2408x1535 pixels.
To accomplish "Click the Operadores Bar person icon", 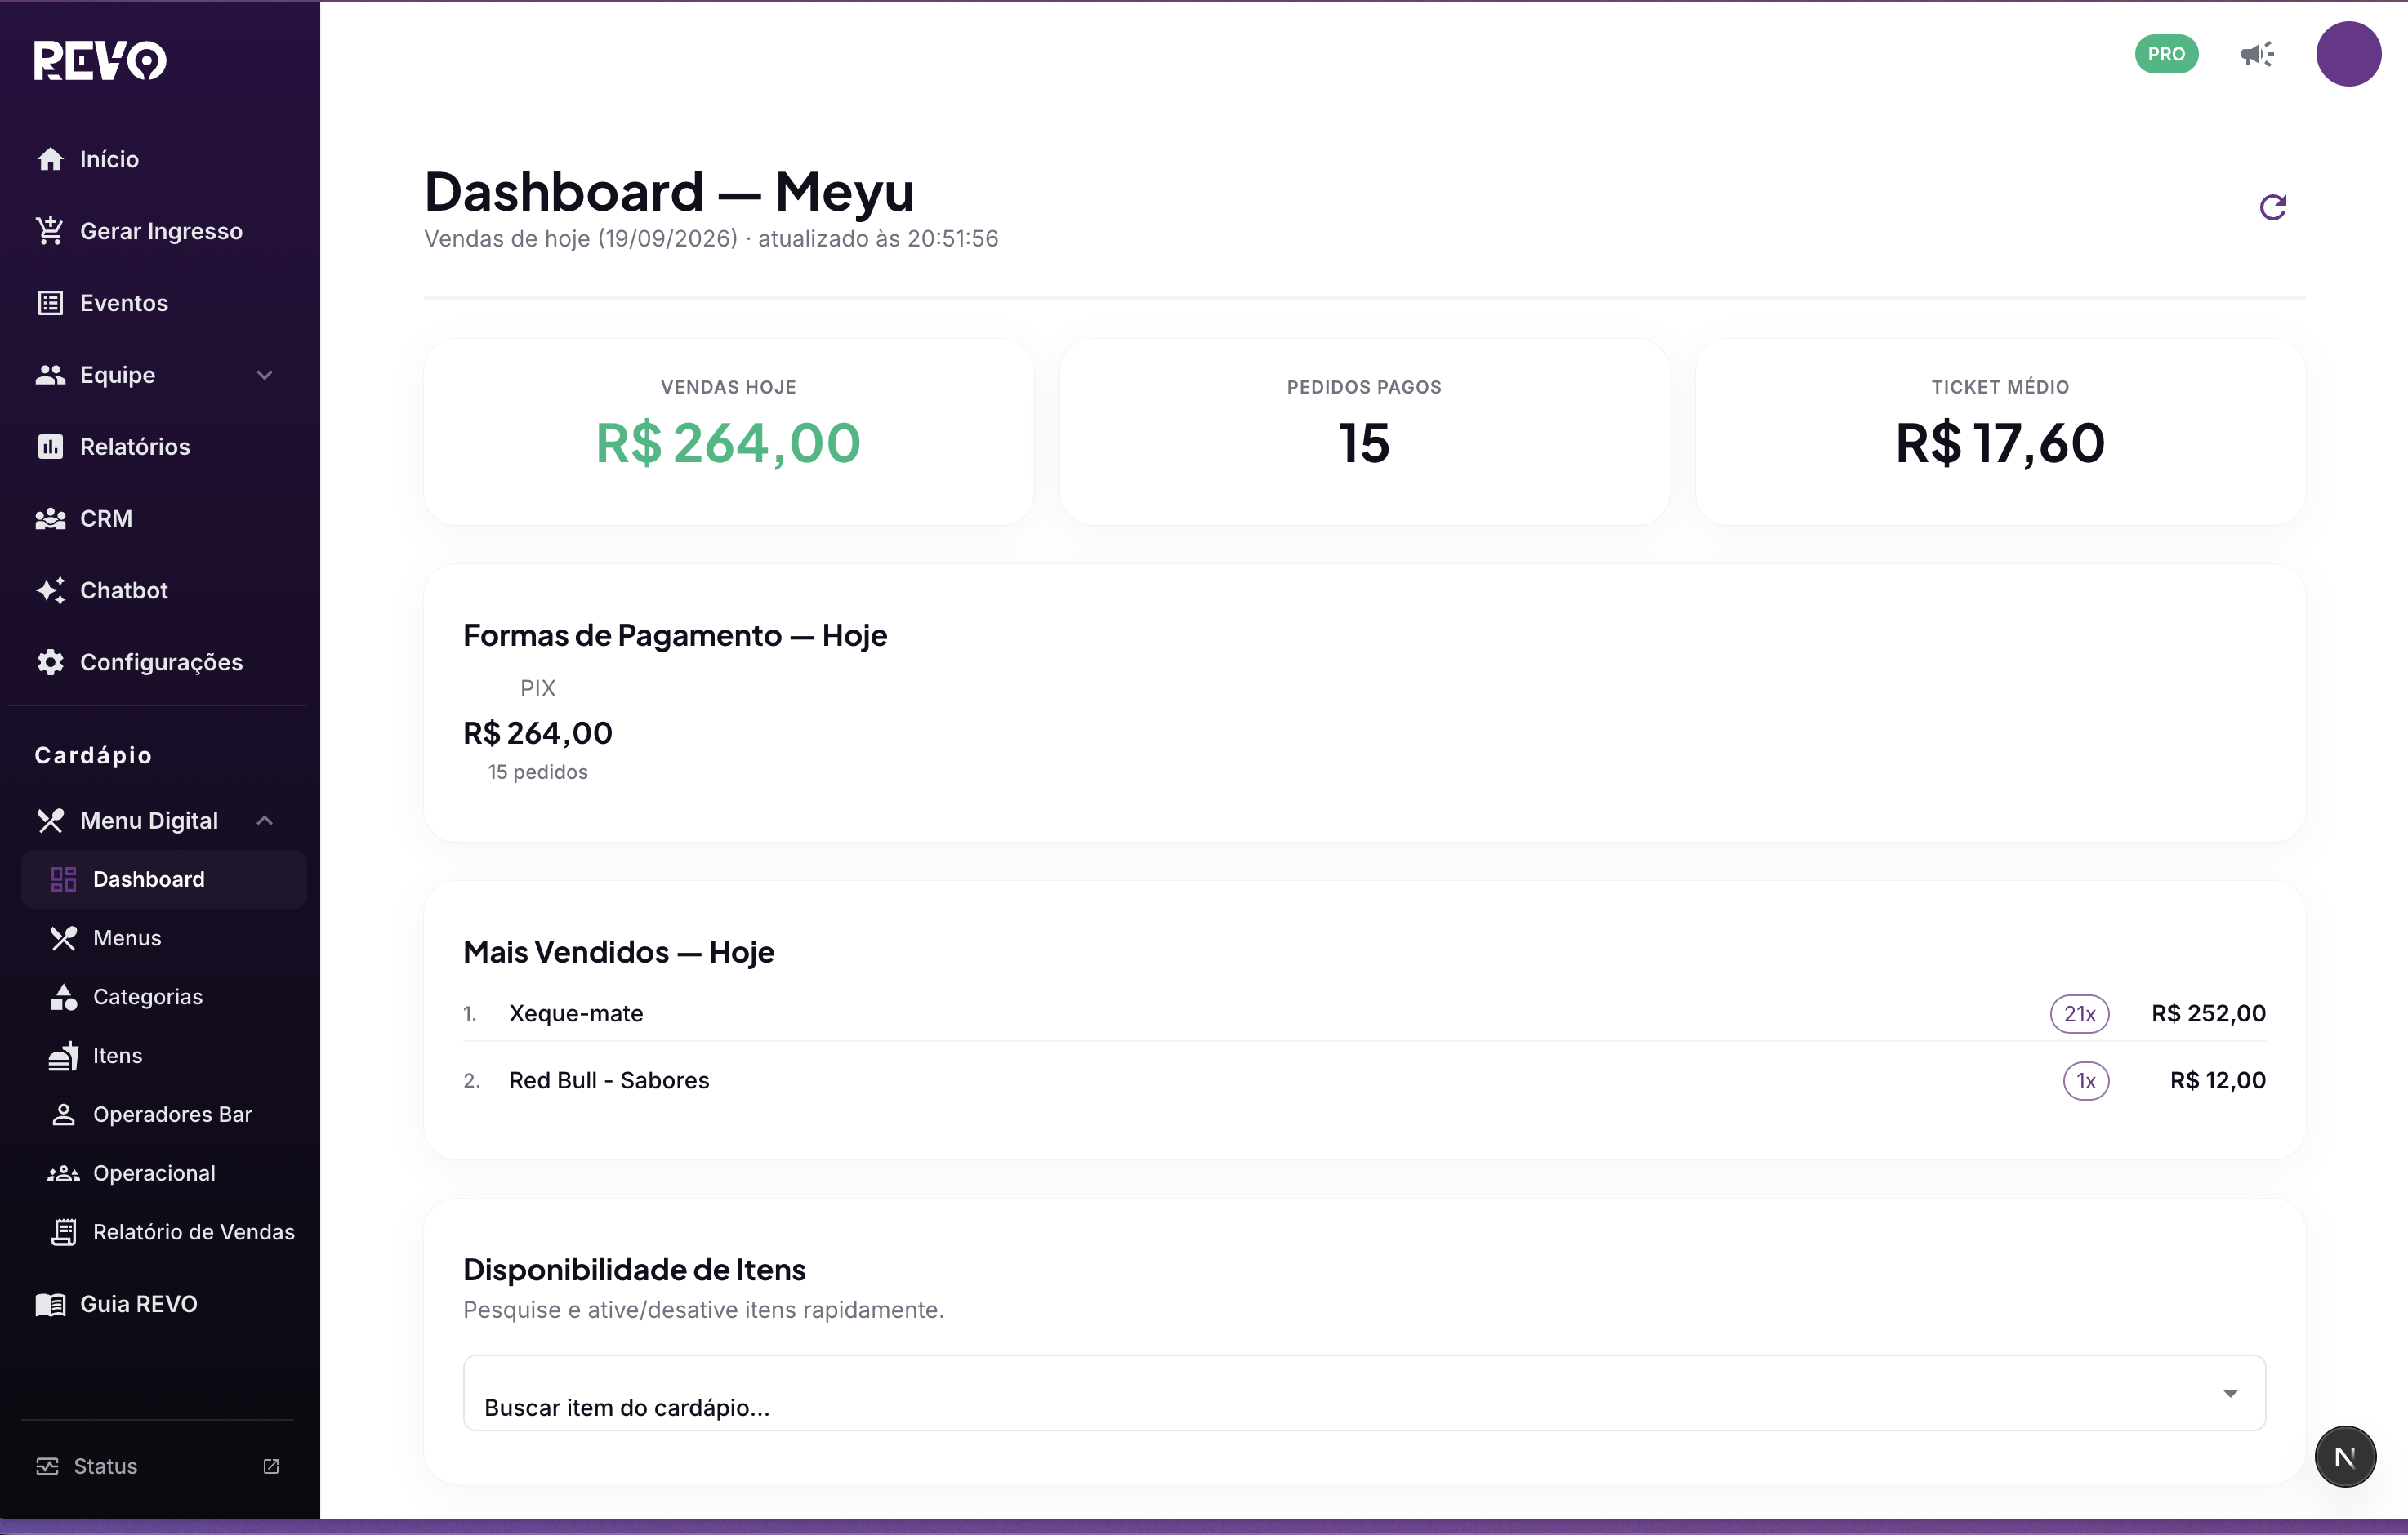I will [x=63, y=1115].
